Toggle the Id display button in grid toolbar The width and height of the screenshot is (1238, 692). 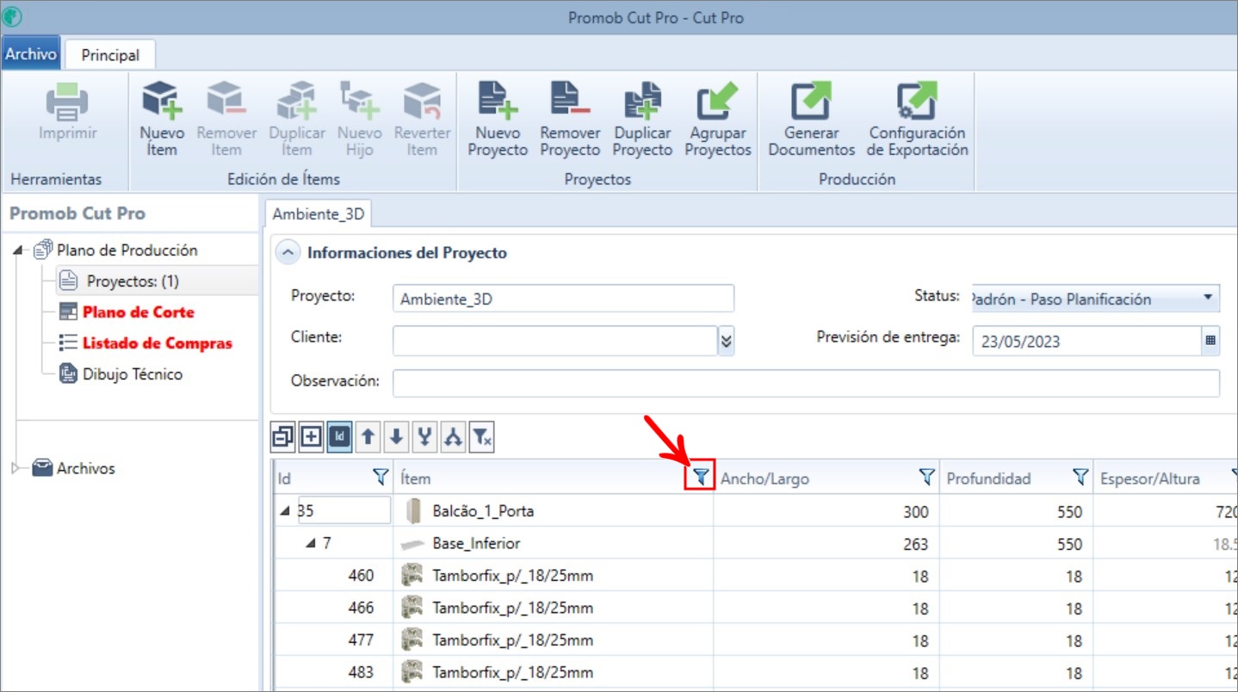click(339, 437)
